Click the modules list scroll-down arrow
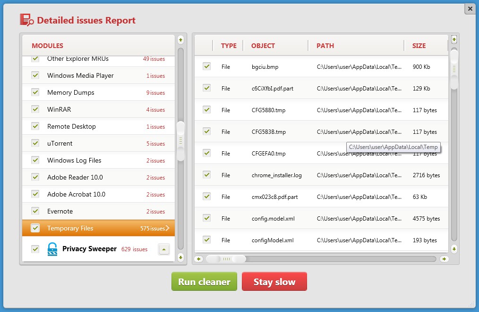The height and width of the screenshot is (312, 479). click(x=180, y=257)
